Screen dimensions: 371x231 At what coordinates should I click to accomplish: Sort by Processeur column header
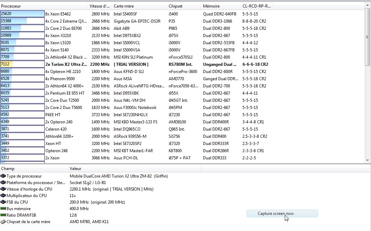pos(44,6)
